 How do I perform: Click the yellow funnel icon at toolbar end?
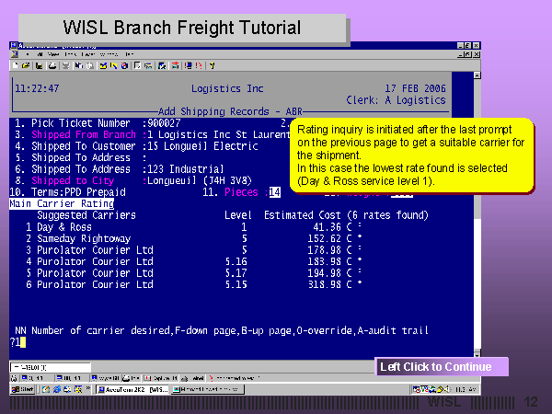[x=212, y=65]
